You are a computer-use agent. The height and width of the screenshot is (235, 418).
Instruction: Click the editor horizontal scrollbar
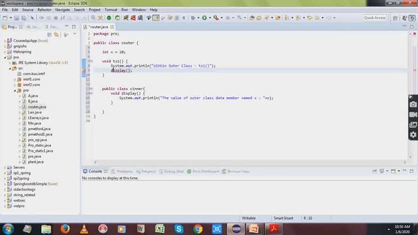(x=250, y=162)
